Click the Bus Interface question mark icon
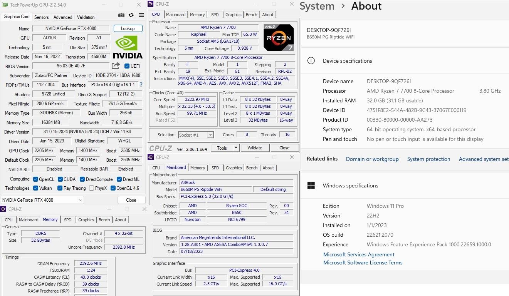The image size is (509, 296). tap(141, 85)
